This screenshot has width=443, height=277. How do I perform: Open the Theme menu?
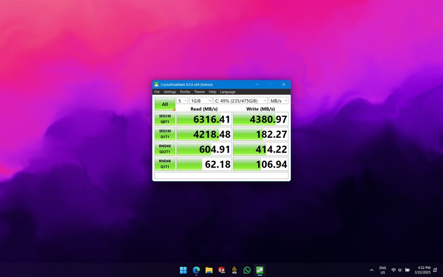(x=199, y=92)
